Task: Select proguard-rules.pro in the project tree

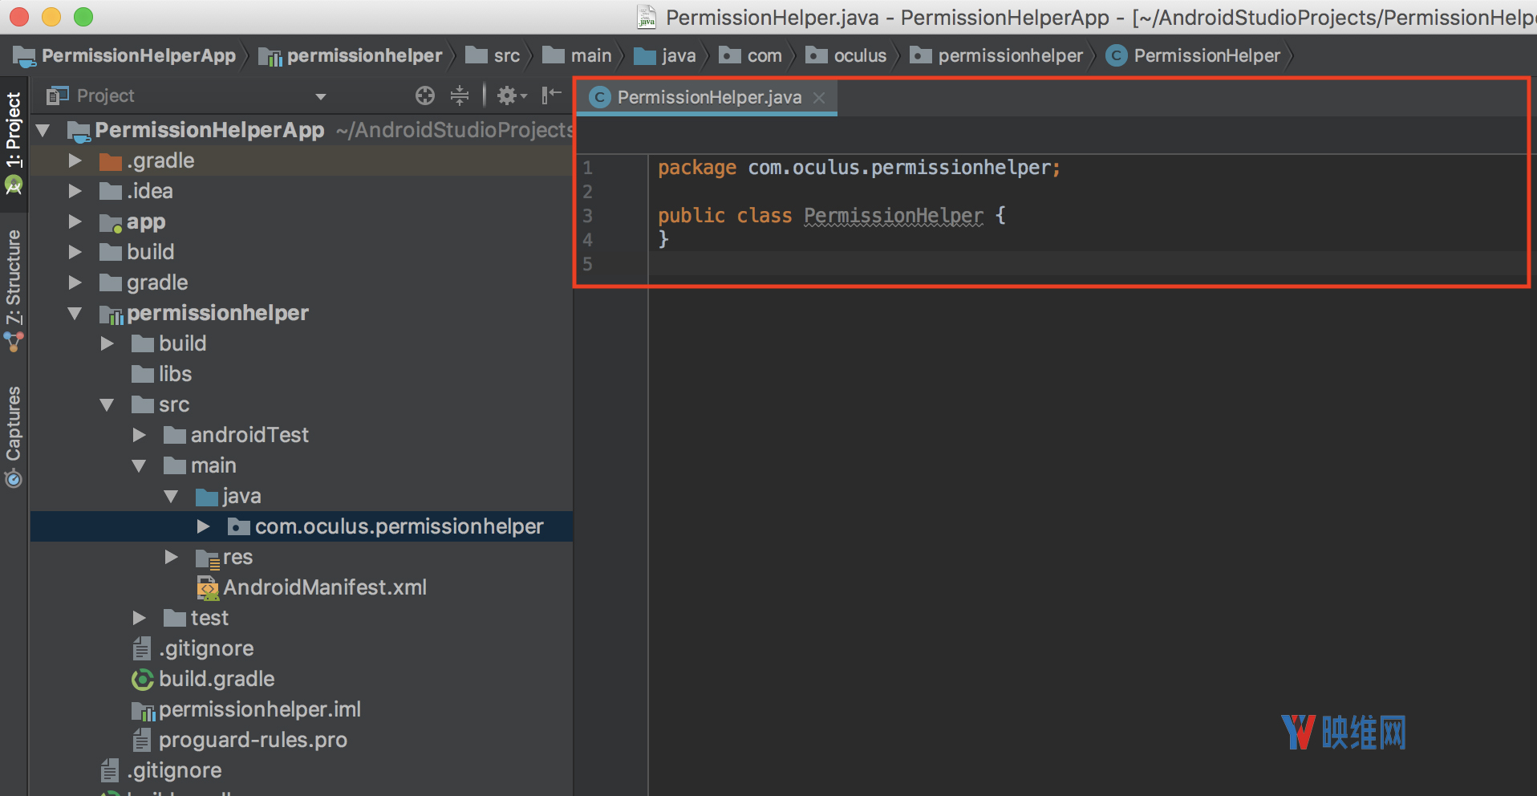Action: [252, 740]
